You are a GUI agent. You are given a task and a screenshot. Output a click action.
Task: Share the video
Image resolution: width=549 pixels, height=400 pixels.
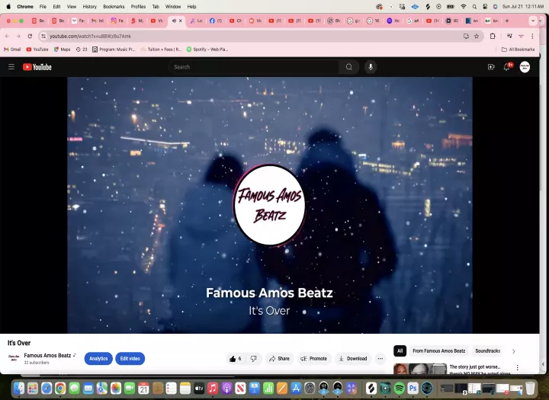279,359
